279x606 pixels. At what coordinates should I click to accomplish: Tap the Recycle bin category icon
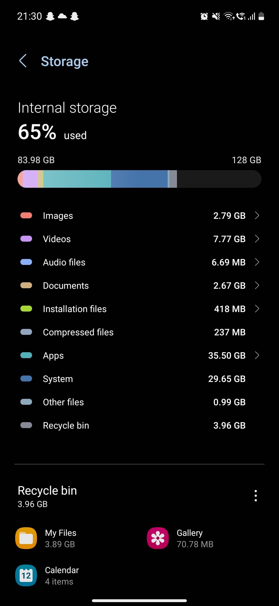click(26, 425)
